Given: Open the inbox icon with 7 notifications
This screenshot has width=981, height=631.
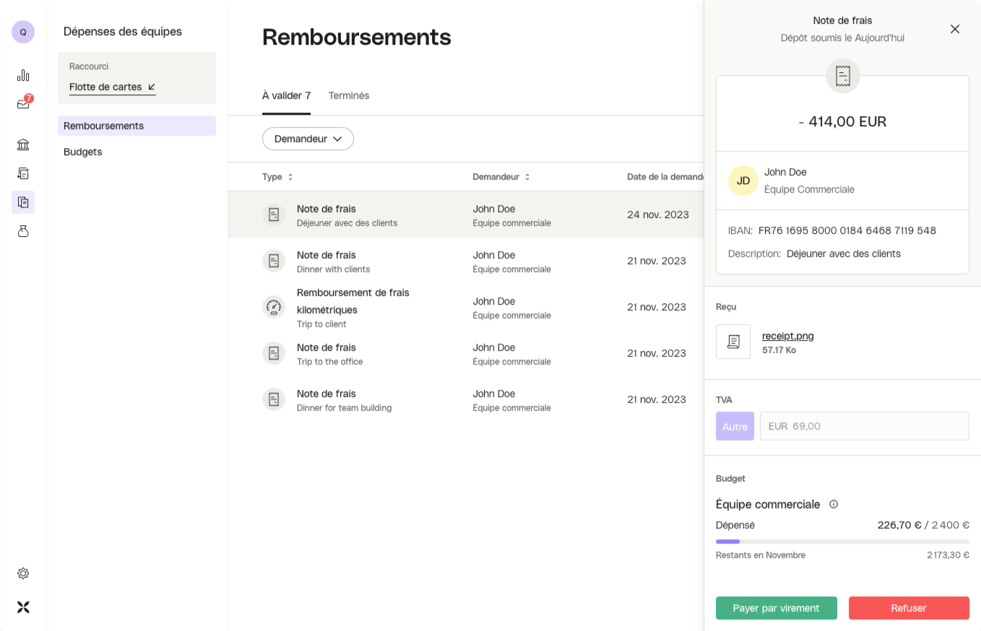Looking at the screenshot, I should [x=23, y=104].
